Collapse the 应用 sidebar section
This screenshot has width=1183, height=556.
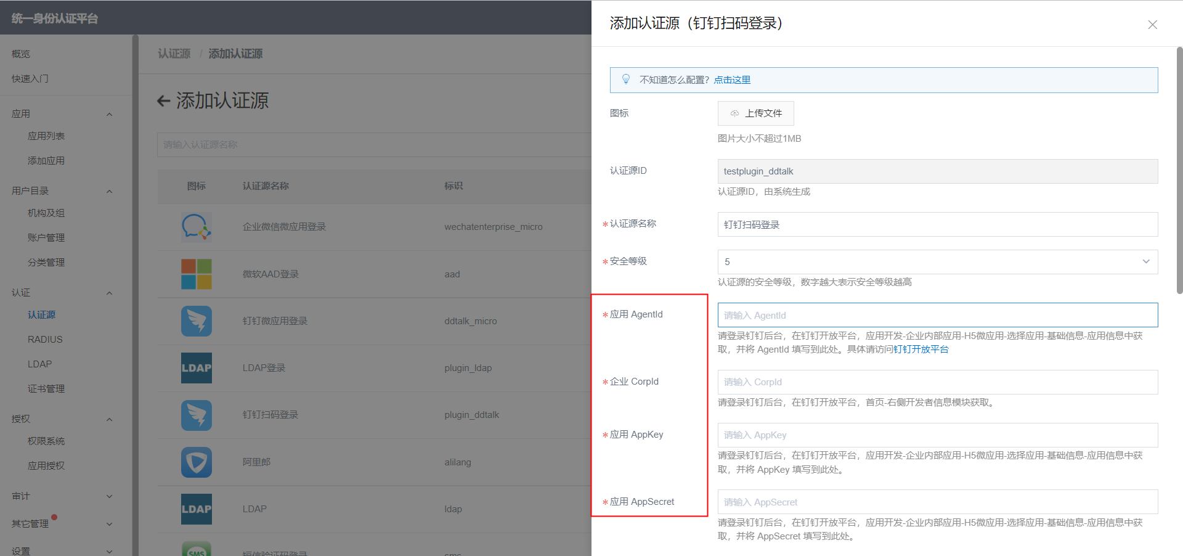[x=109, y=114]
